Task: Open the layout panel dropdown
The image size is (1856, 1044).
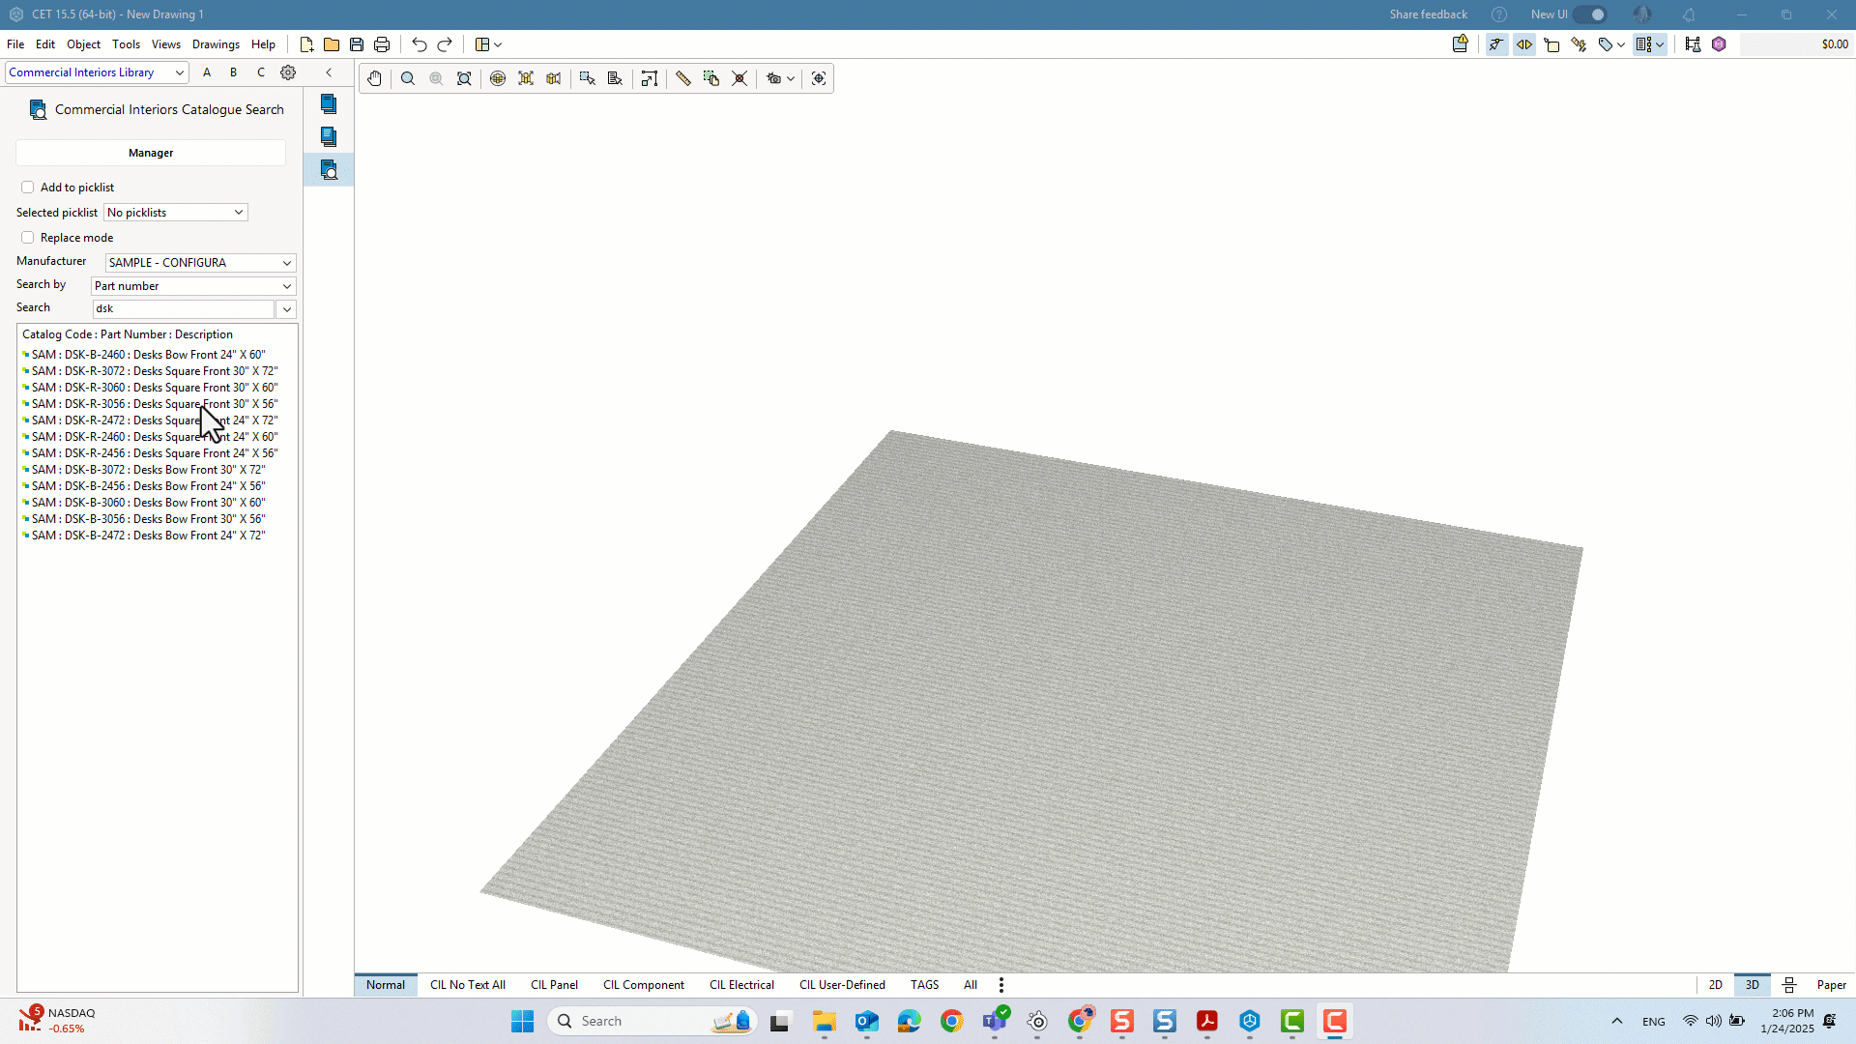Action: point(488,44)
